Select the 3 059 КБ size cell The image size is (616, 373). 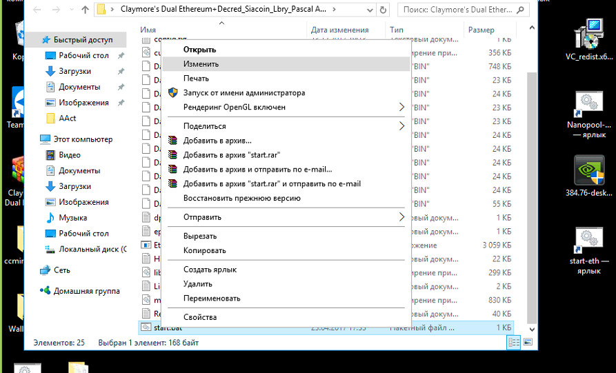[x=497, y=245]
